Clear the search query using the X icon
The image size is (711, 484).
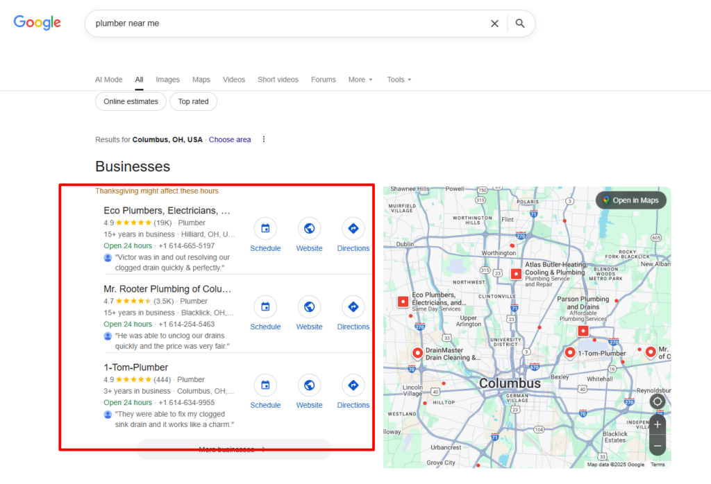[x=494, y=23]
